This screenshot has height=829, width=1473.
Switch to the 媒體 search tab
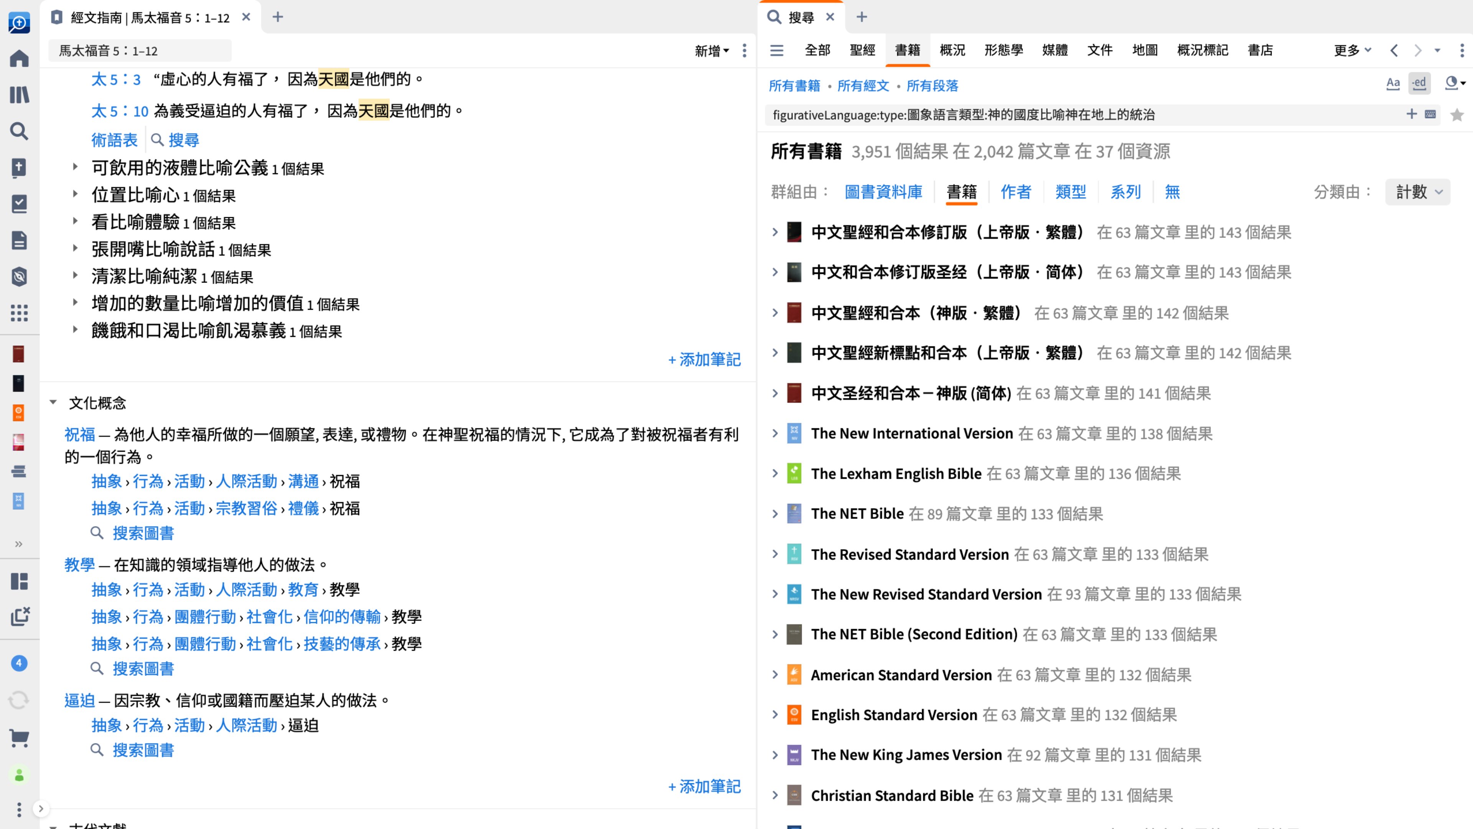[1054, 50]
